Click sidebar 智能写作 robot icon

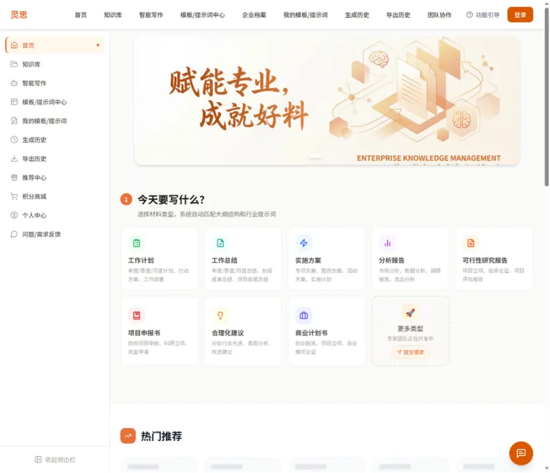[14, 83]
